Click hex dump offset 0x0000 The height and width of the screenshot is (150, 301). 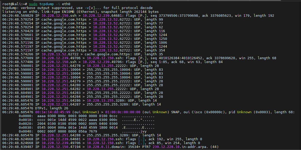click(x=26, y=116)
